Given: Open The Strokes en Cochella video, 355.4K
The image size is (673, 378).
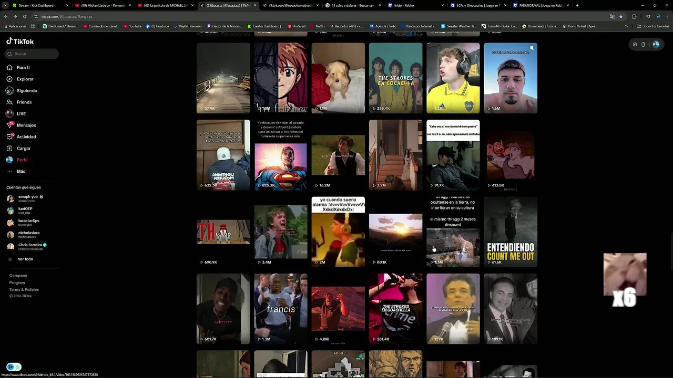Looking at the screenshot, I should tap(395, 78).
